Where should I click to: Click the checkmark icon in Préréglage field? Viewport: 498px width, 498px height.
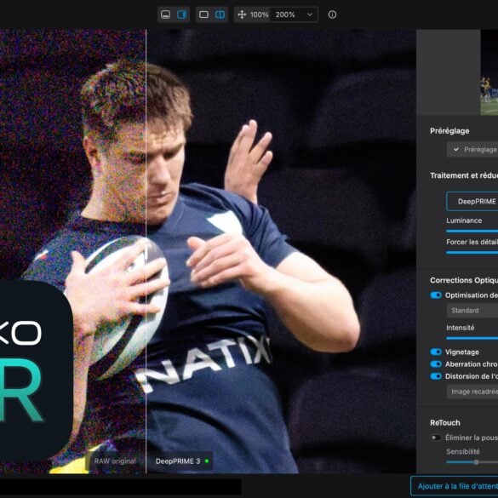click(456, 149)
